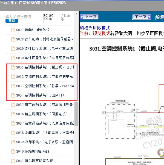This screenshot has width=164, height=165.
Task: Open S030 柔性底盘系统2 entry
Action: click(45, 58)
